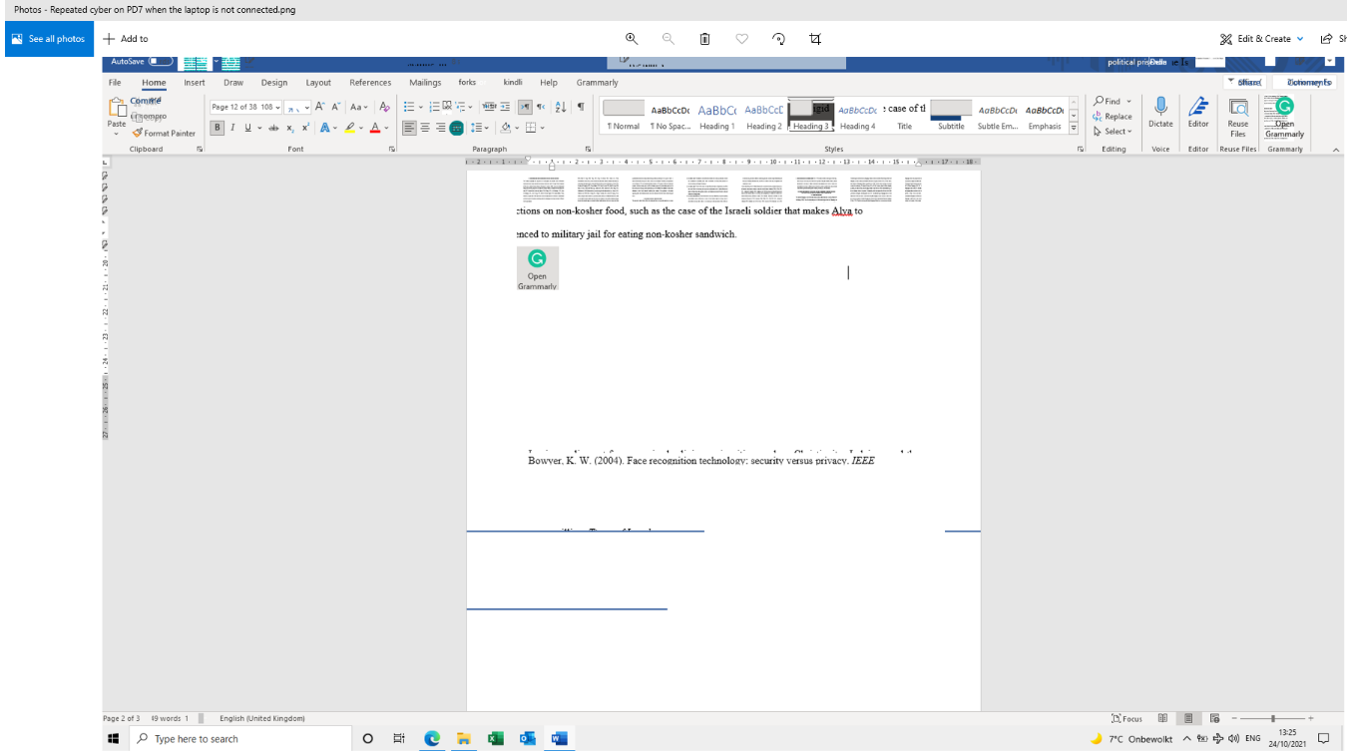This screenshot has height=756, width=1347.
Task: Toggle Subscript formatting
Action: pyautogui.click(x=290, y=128)
